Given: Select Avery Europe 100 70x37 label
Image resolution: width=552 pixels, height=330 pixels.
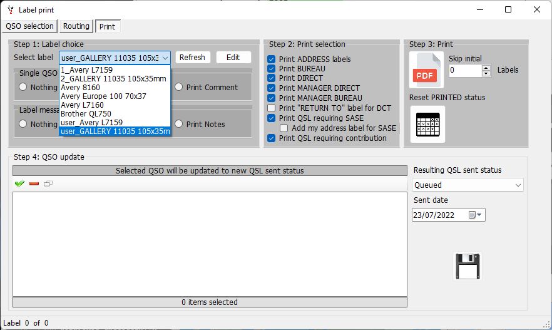Looking at the screenshot, I should (115, 96).
